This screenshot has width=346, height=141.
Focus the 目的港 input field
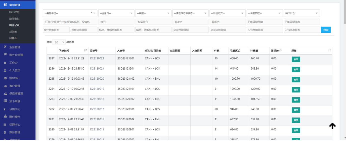click(x=228, y=22)
